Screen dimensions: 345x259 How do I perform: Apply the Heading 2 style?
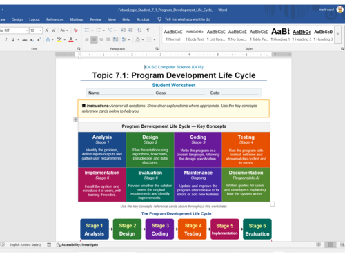click(x=302, y=35)
